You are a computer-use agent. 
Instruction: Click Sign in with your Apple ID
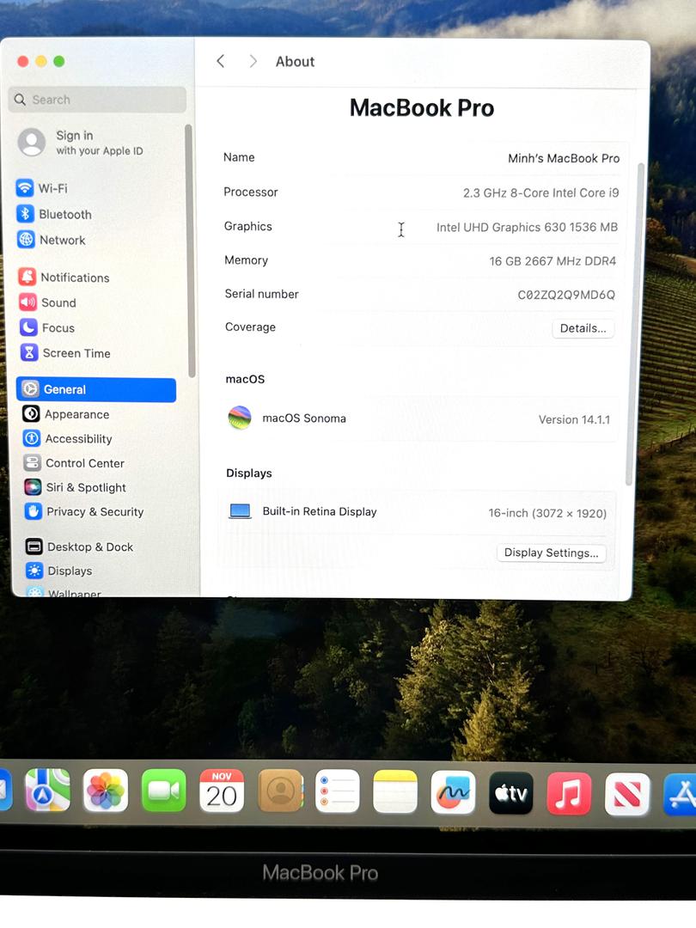coord(81,143)
